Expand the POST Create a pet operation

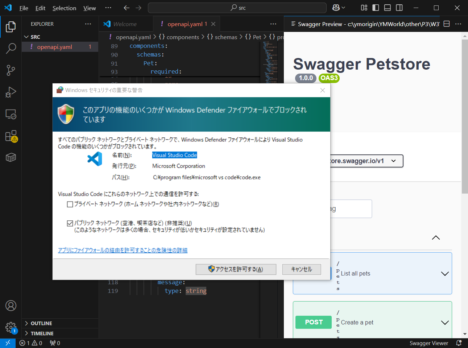click(445, 322)
